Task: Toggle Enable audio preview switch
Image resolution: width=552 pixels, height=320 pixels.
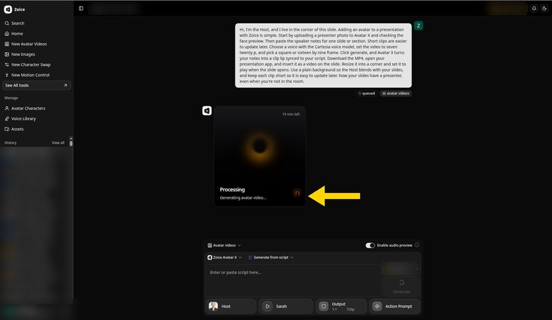Action: click(370, 245)
